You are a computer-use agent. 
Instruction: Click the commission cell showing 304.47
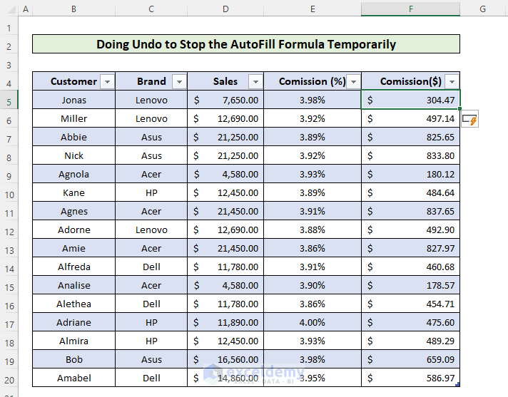[410, 100]
